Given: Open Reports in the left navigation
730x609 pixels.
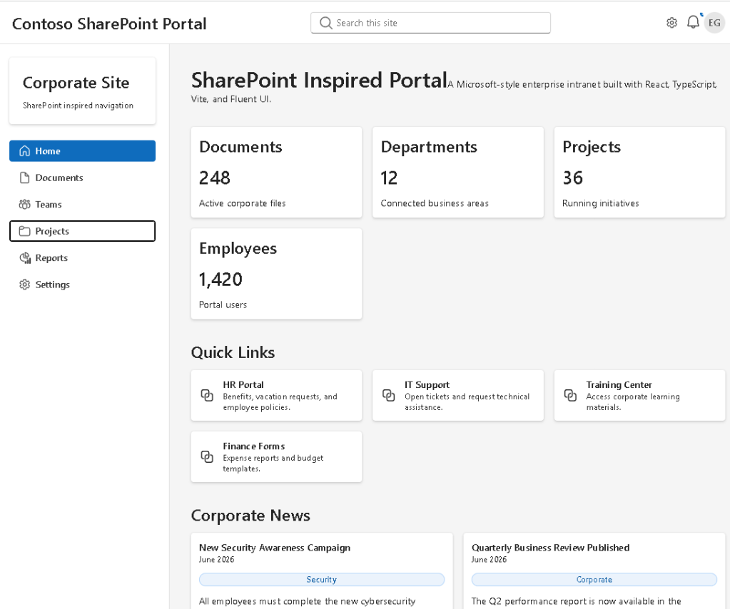Looking at the screenshot, I should pyautogui.click(x=82, y=257).
